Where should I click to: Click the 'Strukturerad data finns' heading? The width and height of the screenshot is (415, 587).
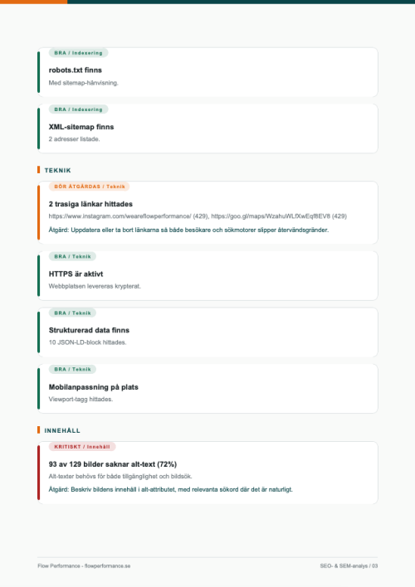89,330
